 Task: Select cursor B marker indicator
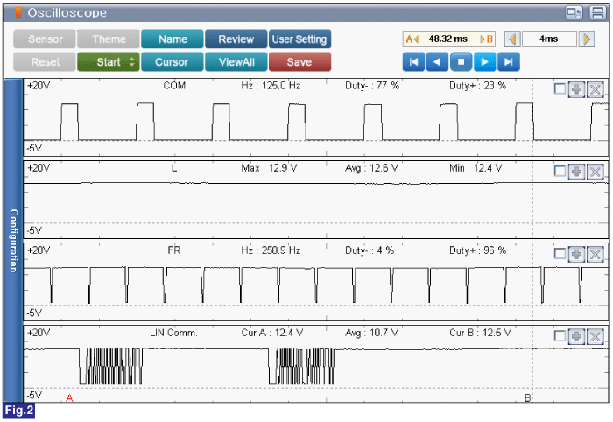click(487, 39)
